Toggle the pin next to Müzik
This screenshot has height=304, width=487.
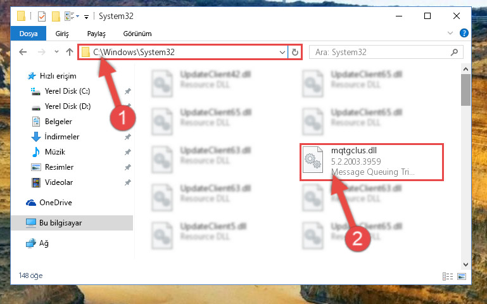[128, 152]
